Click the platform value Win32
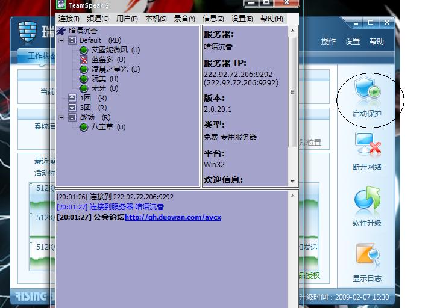The height and width of the screenshot is (308, 434). tap(214, 165)
